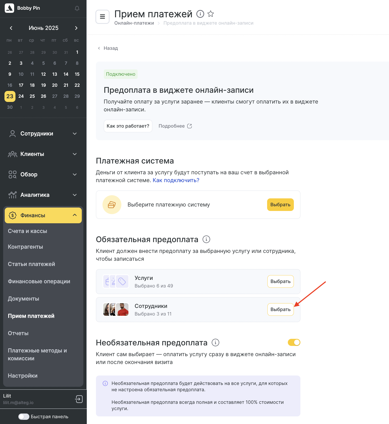
Task: Open Платежные методы и комиссии item
Action: point(37,355)
